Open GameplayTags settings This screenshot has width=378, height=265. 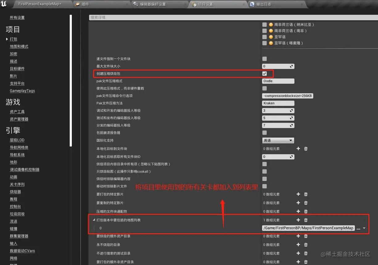click(x=23, y=91)
